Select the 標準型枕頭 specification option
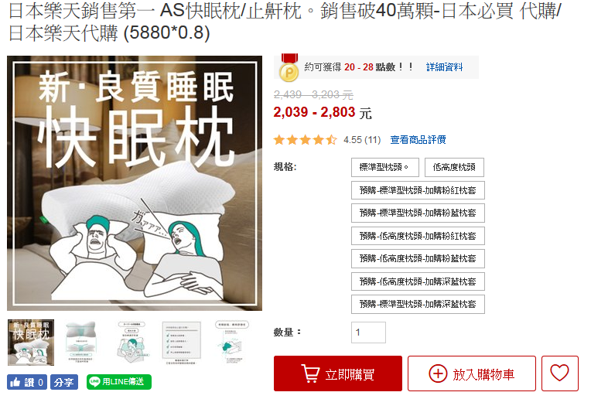 384,167
